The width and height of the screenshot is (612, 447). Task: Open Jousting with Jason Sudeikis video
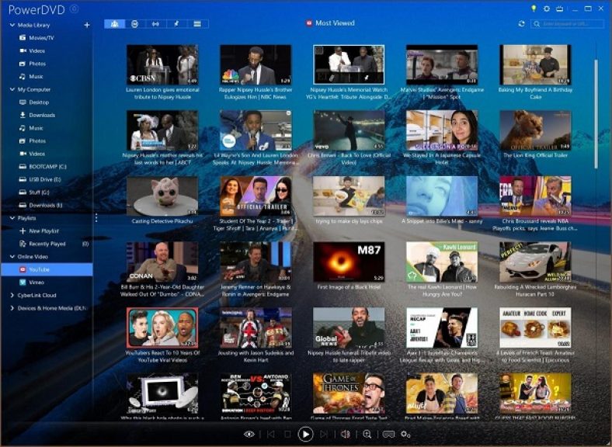[x=256, y=327]
